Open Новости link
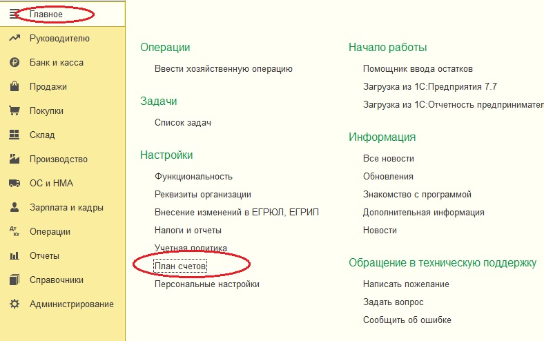This screenshot has height=341, width=544. pos(380,231)
